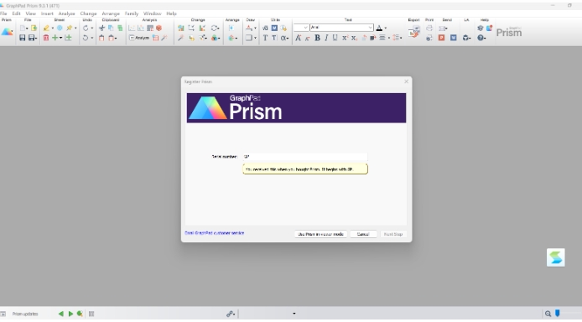Viewport: 582px width, 322px height.
Task: Click the green plus New sheet icon
Action: 55,38
